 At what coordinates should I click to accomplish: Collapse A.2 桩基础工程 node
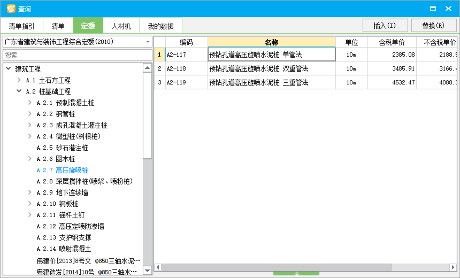tap(19, 91)
